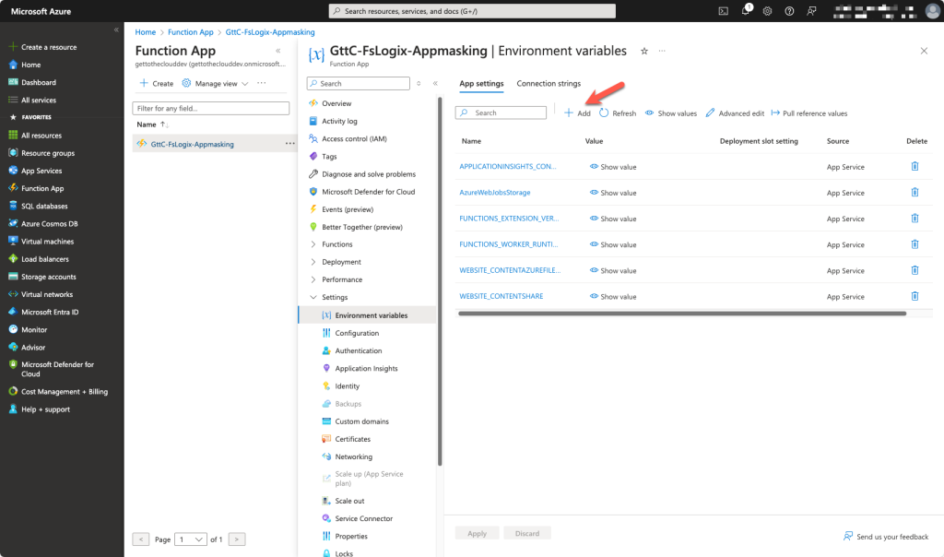Click the top bar feedback icon
The height and width of the screenshot is (557, 944).
coord(811,11)
